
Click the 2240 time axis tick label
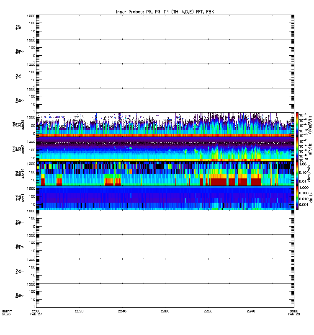[x=122, y=311]
